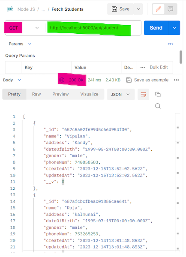Switch to the Raw response tab
This screenshot has height=257, width=186.
36,94
